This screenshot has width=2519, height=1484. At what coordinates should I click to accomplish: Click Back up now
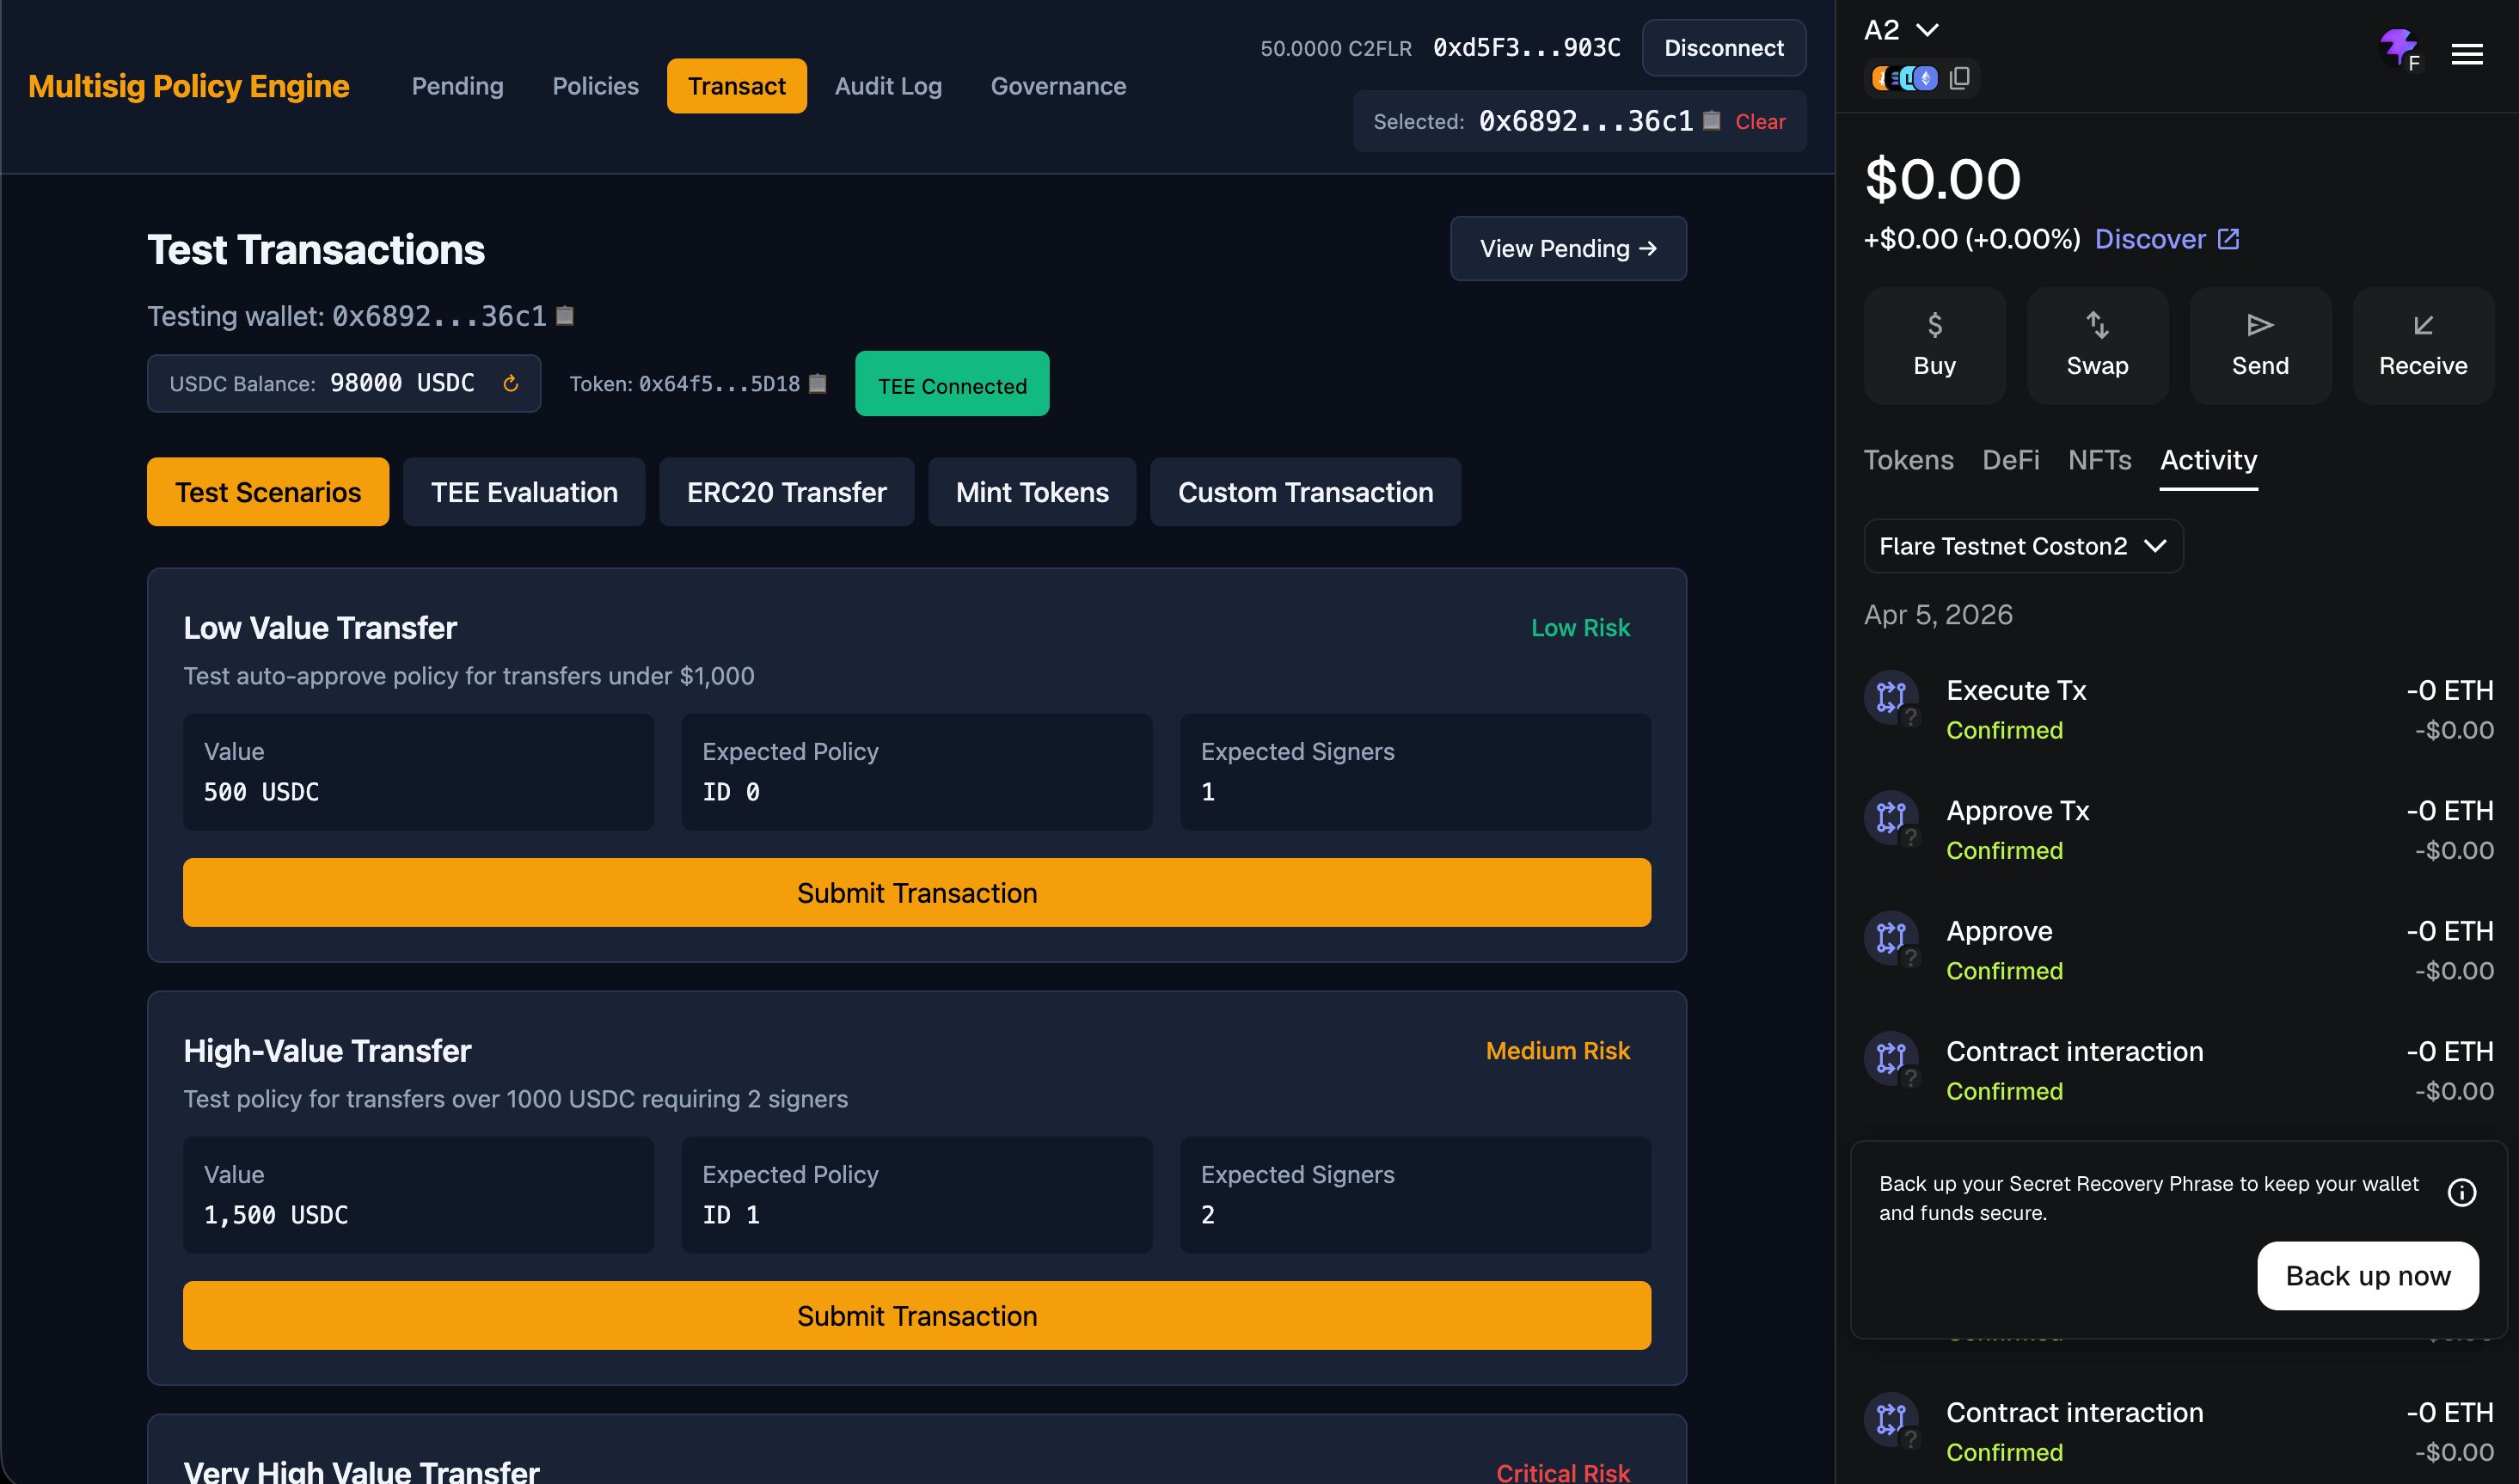click(2367, 1276)
